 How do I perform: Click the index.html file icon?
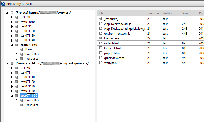pos(101,43)
